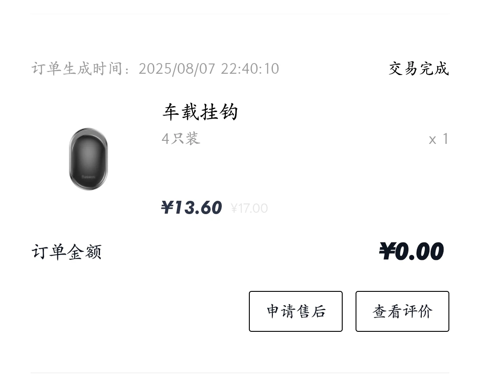The width and height of the screenshot is (480, 382).
Task: Click the x 1 quantity indicator
Action: (438, 139)
